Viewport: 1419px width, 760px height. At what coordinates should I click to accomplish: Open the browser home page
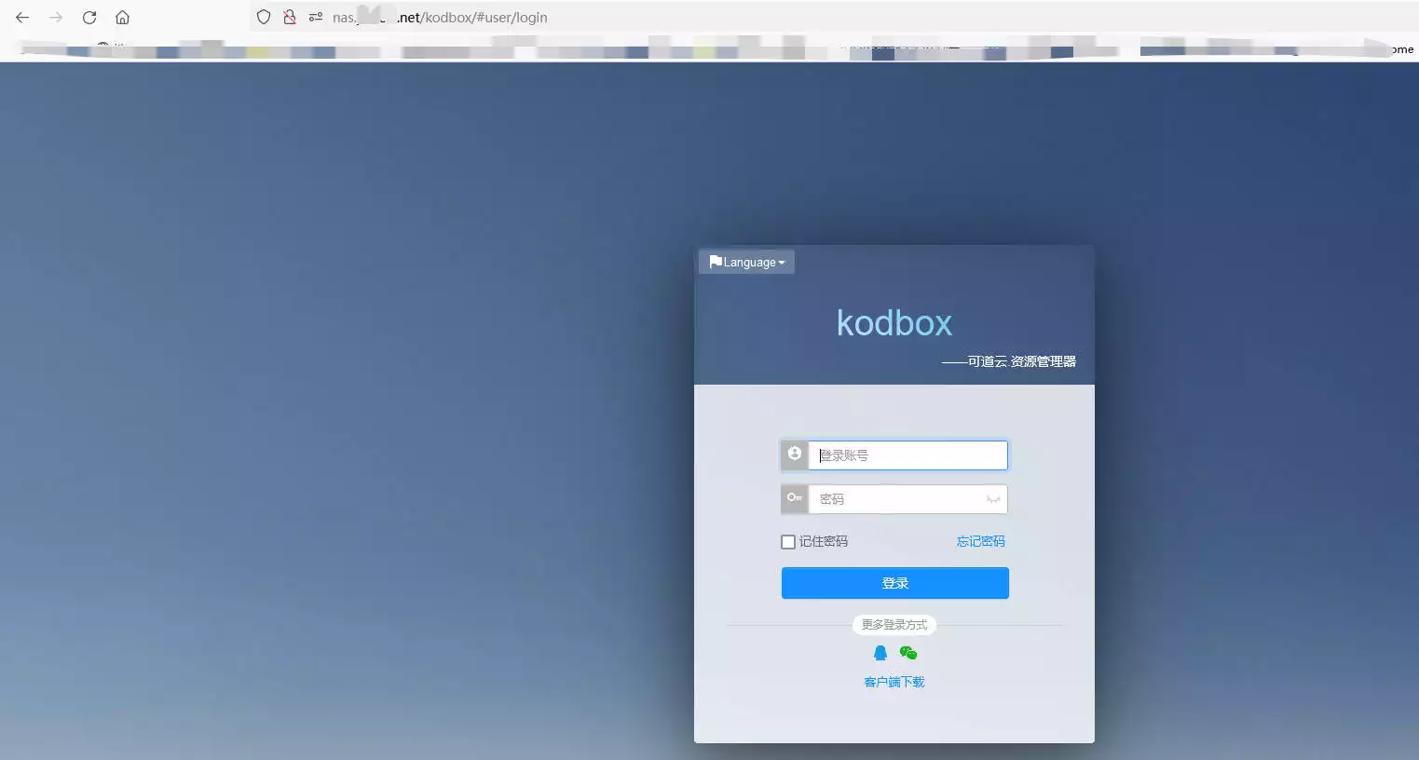click(122, 18)
